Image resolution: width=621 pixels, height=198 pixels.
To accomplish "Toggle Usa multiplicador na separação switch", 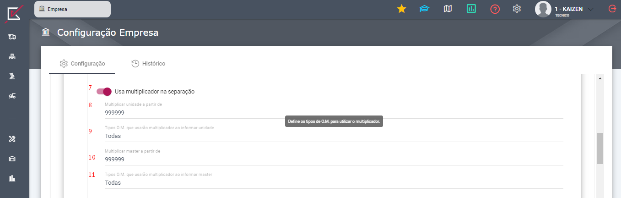I will point(104,91).
